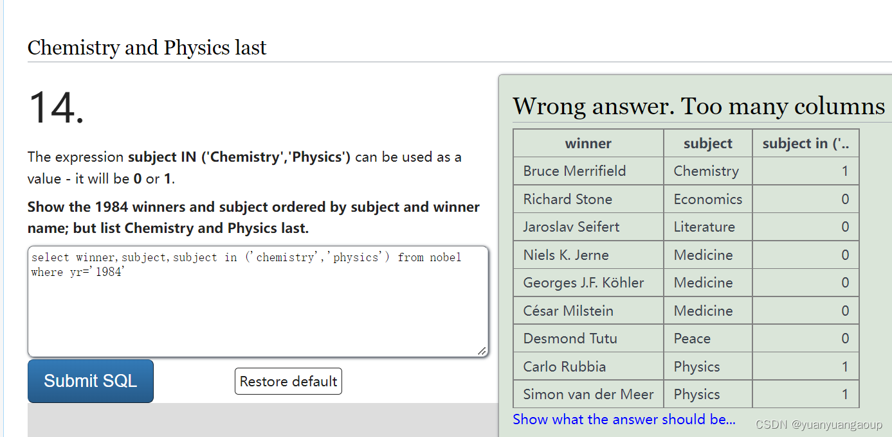The height and width of the screenshot is (437, 892).
Task: Click the "Richard Stone" table cell
Action: tap(567, 199)
